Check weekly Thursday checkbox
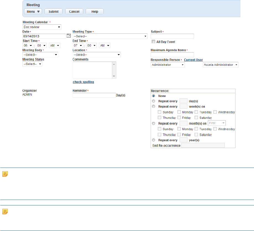Viewport: 254px width, 231px height. coord(159,117)
